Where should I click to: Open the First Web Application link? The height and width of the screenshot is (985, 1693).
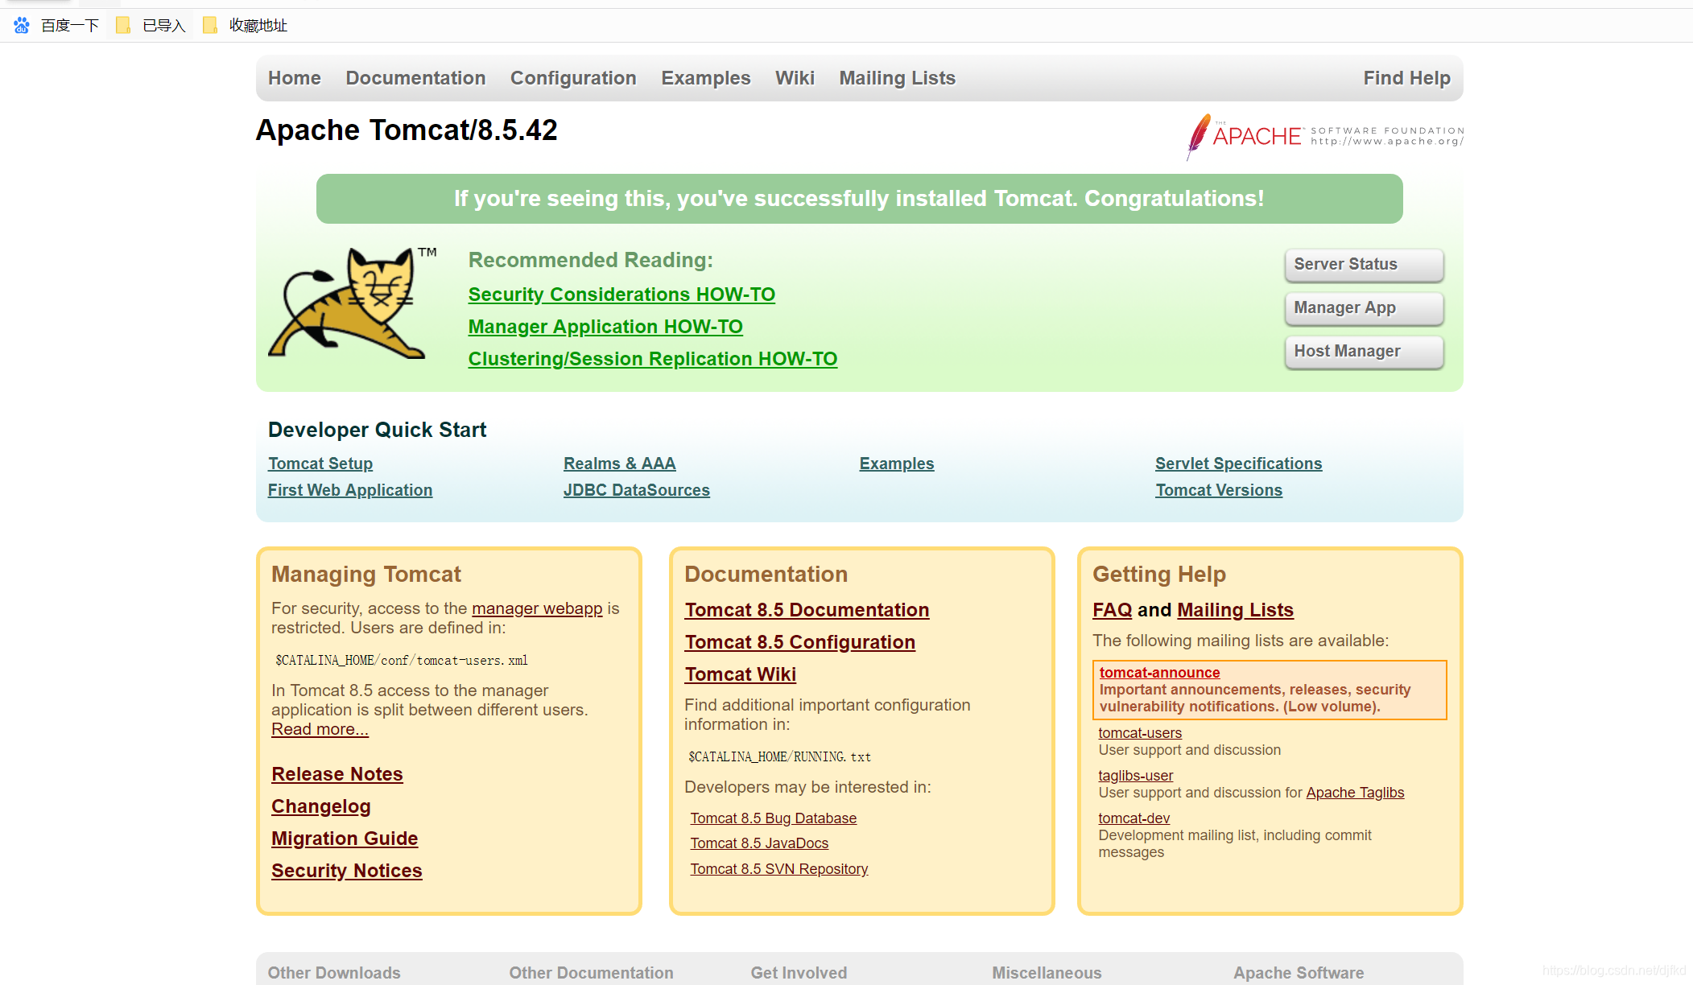click(x=350, y=490)
